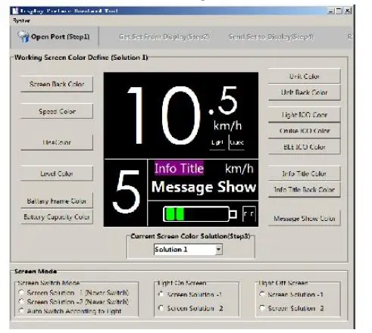
Task: Click the km/h unit under the speed
Action: pos(227,126)
